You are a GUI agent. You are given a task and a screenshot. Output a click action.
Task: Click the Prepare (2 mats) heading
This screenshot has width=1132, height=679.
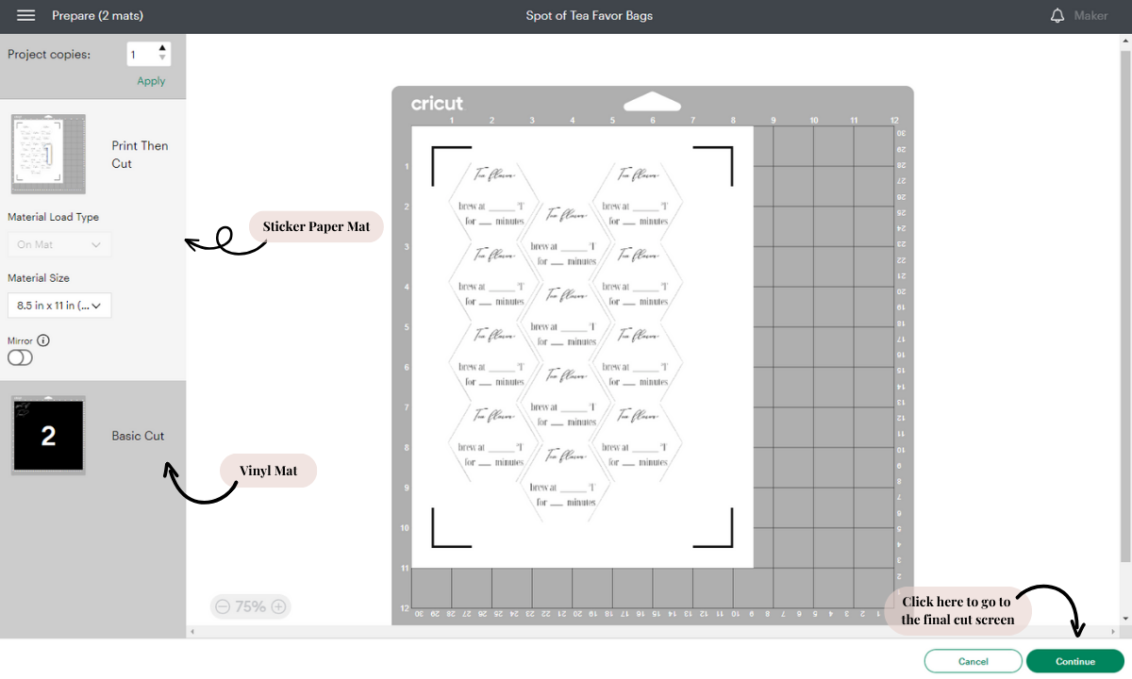pyautogui.click(x=98, y=16)
